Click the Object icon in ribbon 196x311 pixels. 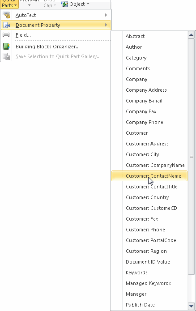coord(64,4)
